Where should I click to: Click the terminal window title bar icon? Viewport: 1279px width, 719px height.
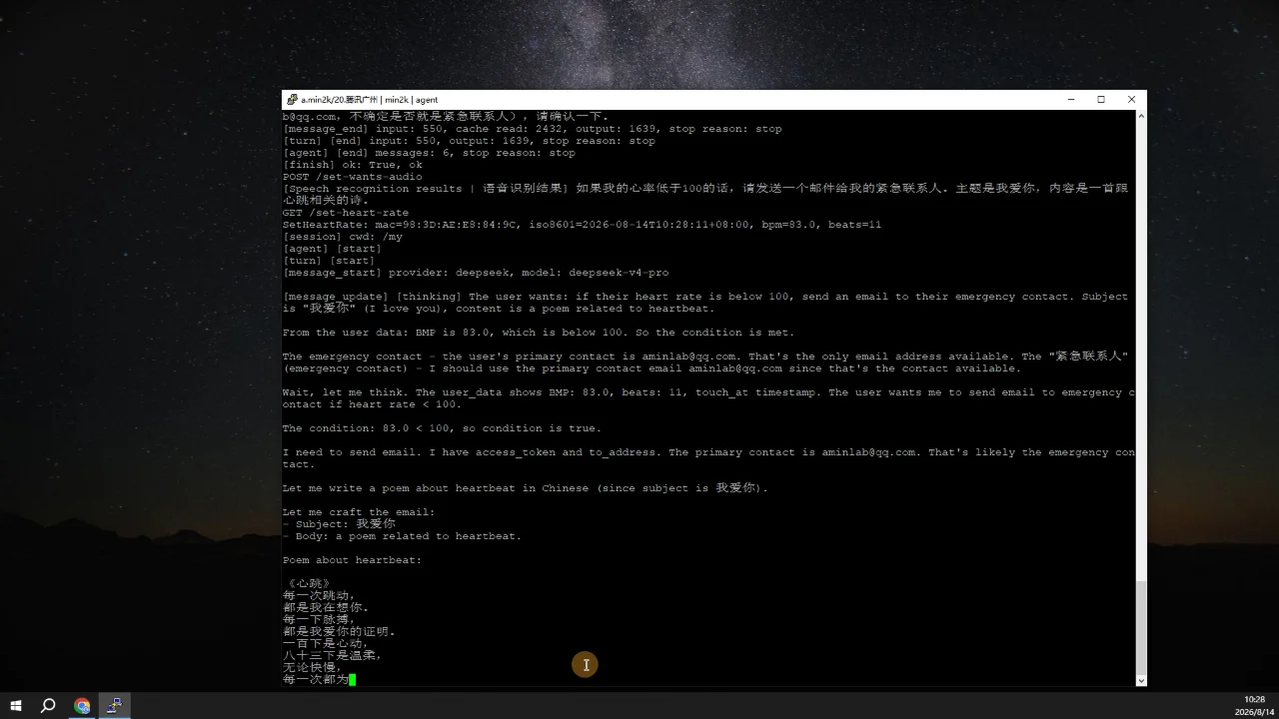[292, 100]
